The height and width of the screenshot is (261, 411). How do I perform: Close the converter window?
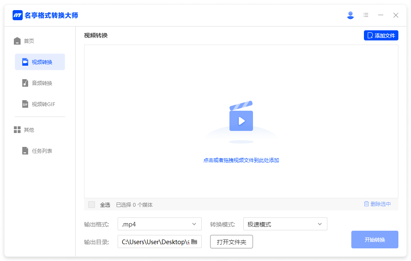(x=395, y=15)
